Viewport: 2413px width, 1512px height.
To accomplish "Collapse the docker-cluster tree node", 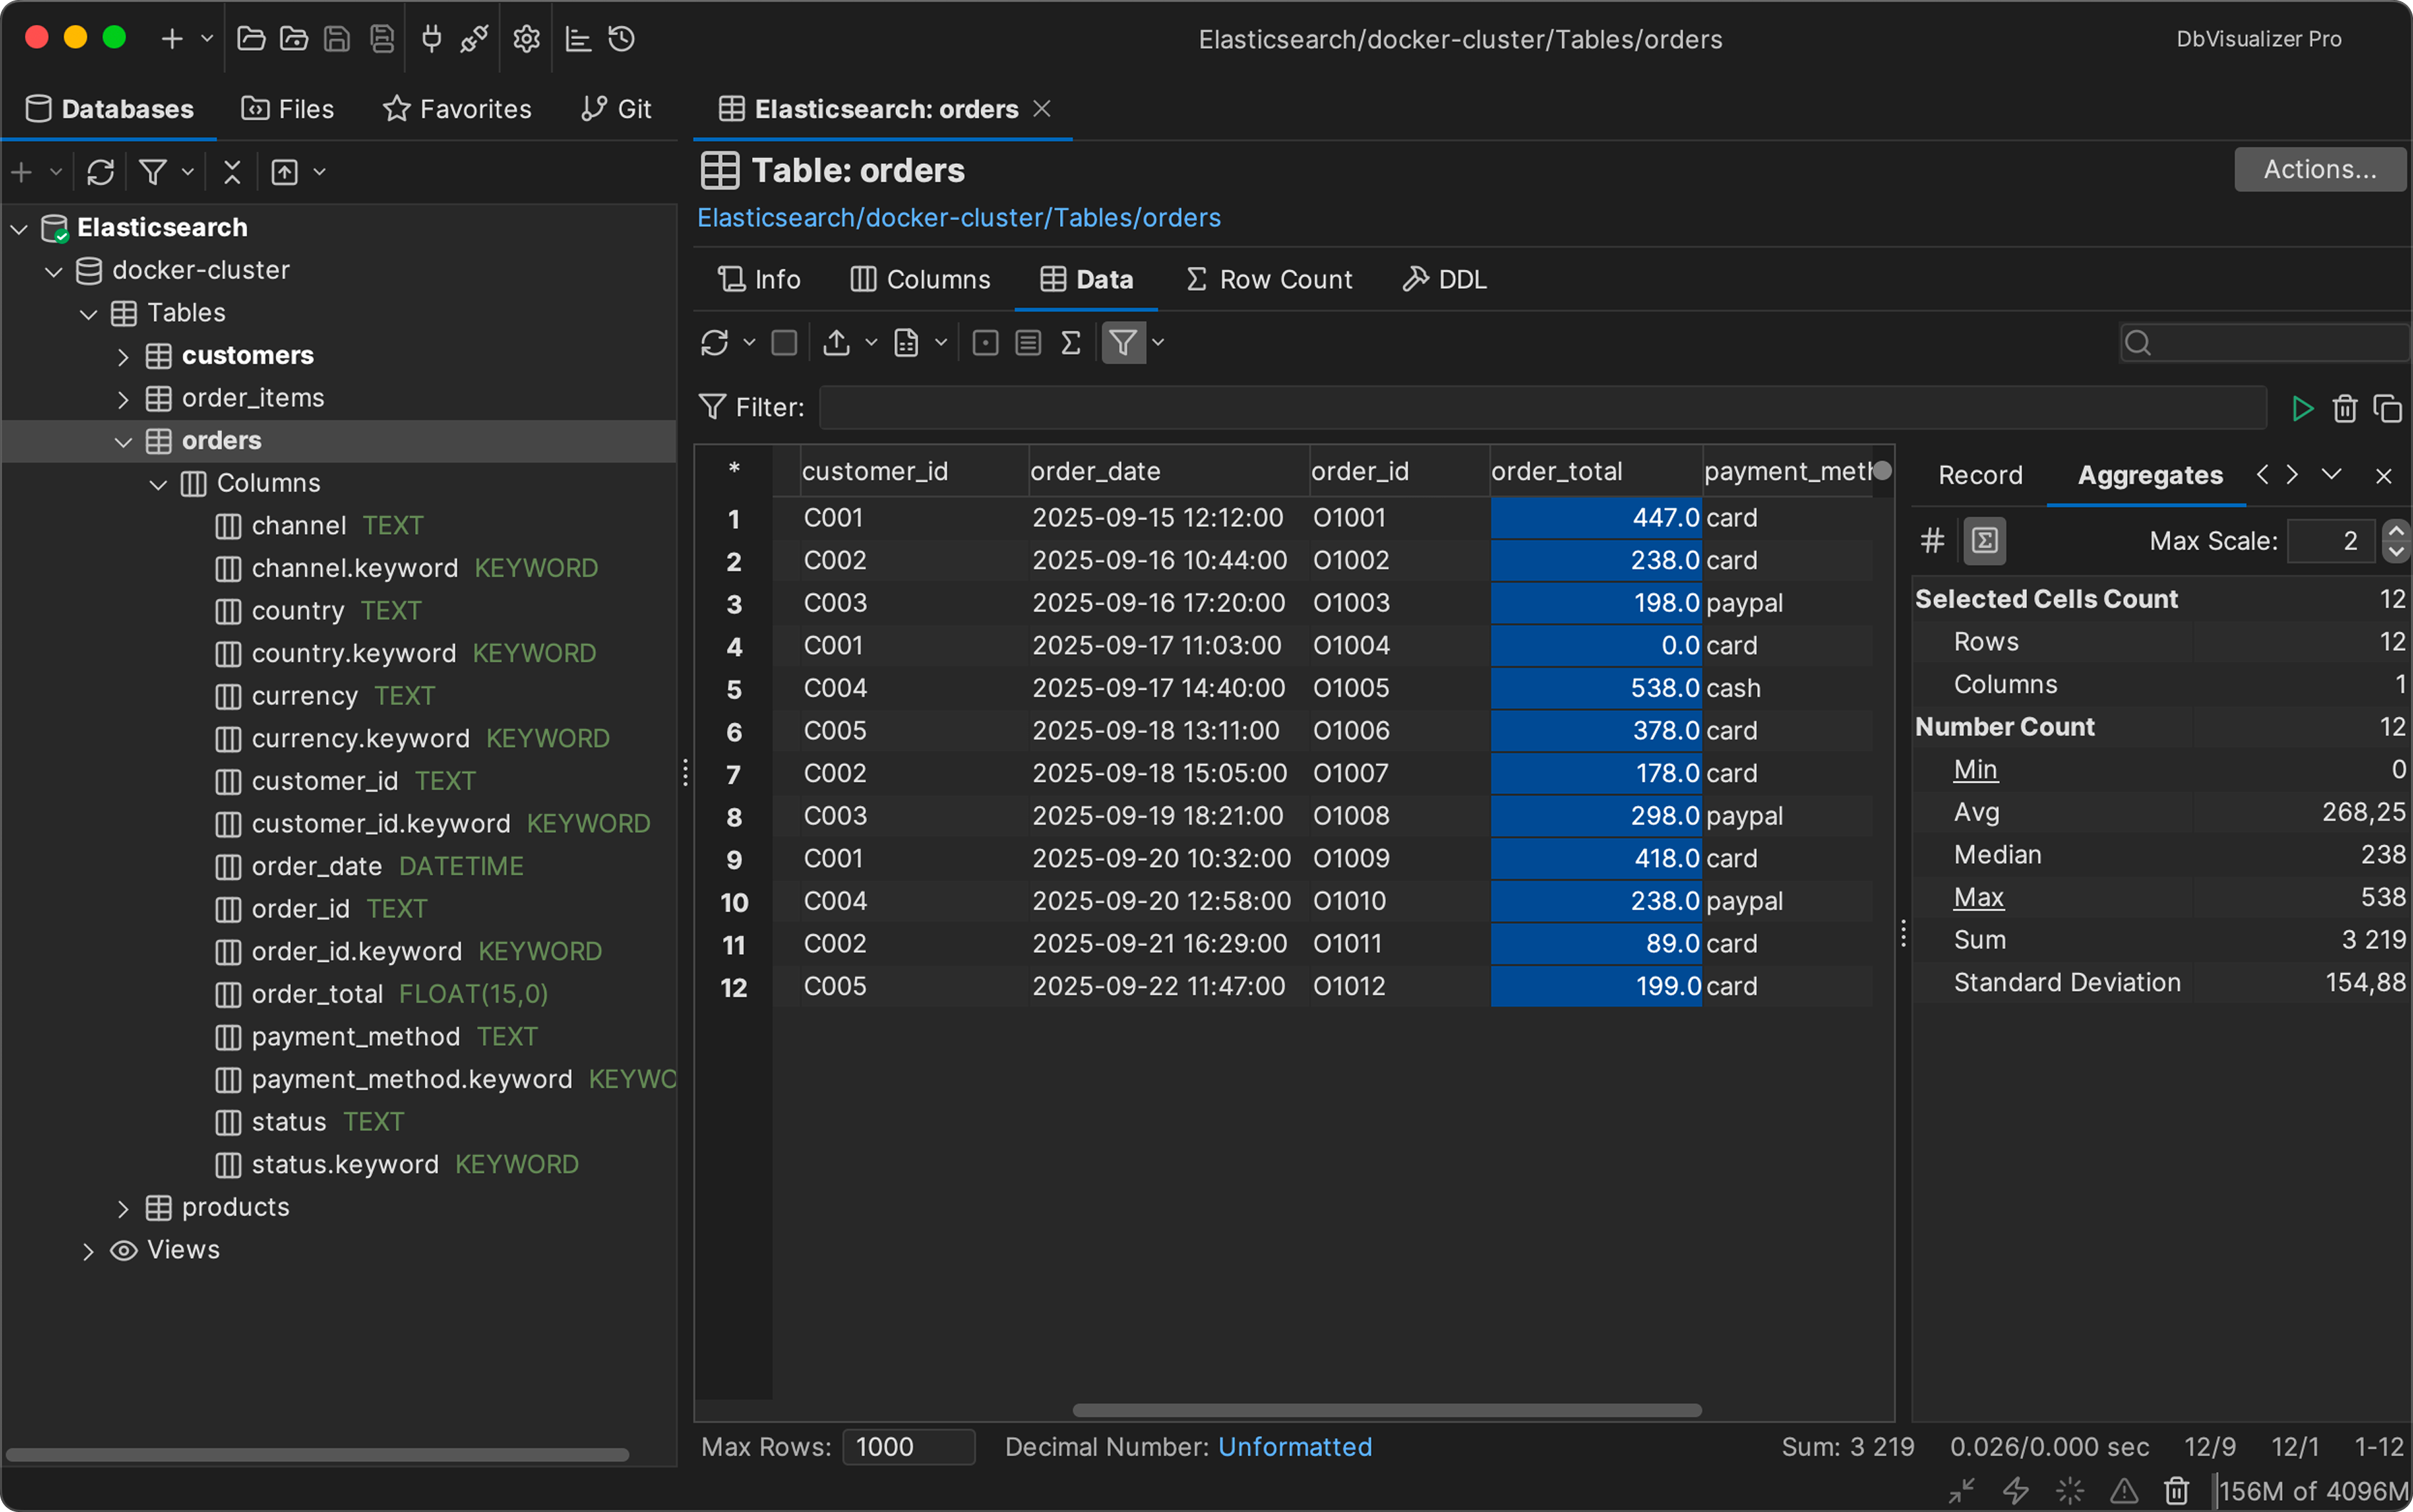I will (x=54, y=271).
